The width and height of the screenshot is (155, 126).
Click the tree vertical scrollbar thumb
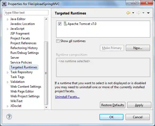tap(46, 73)
